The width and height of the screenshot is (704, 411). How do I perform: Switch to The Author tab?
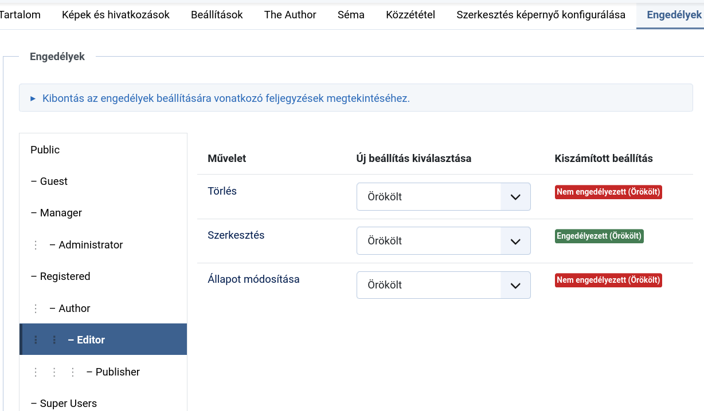click(290, 15)
